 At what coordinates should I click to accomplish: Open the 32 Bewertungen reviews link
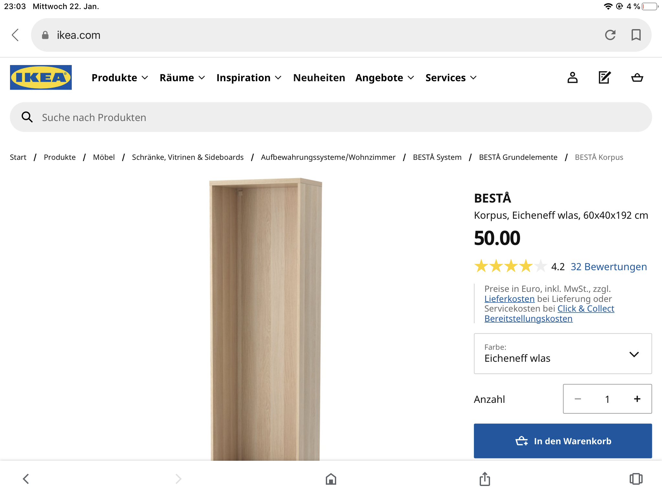(609, 267)
